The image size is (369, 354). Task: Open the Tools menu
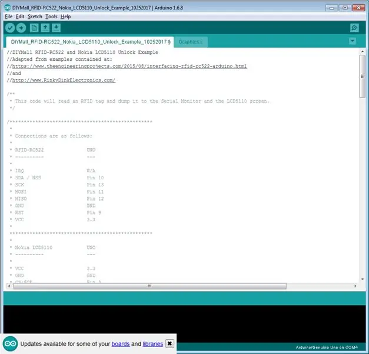click(x=51, y=17)
